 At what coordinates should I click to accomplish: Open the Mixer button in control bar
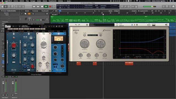[20, 7]
